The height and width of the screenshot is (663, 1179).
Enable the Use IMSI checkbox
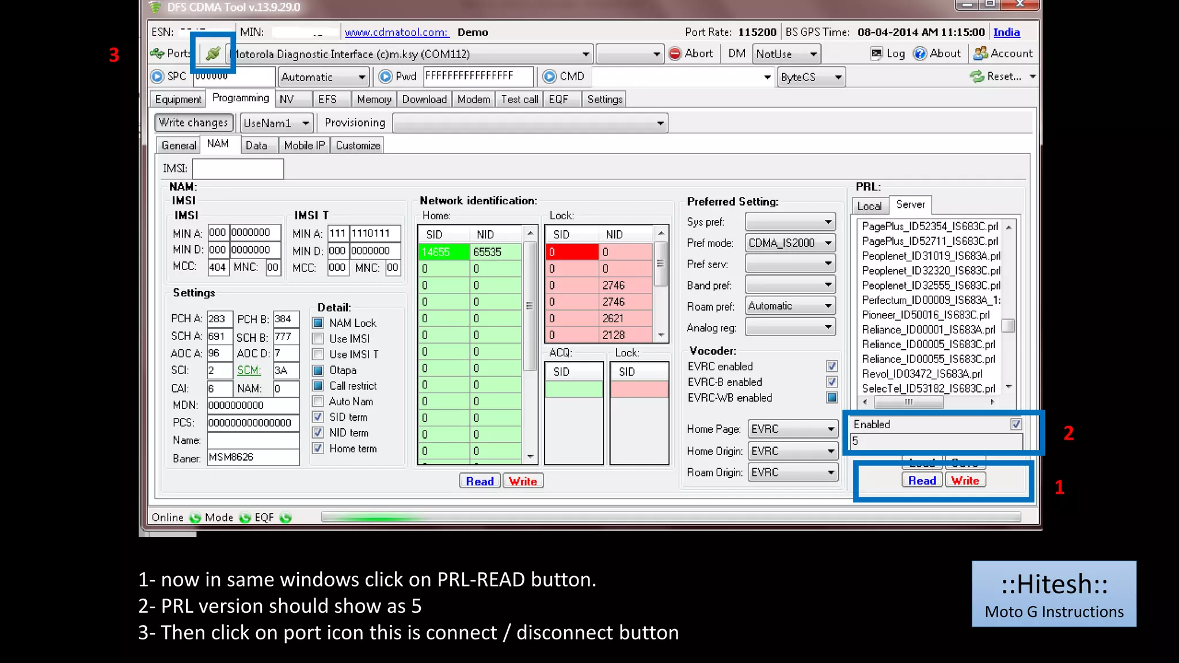[318, 338]
